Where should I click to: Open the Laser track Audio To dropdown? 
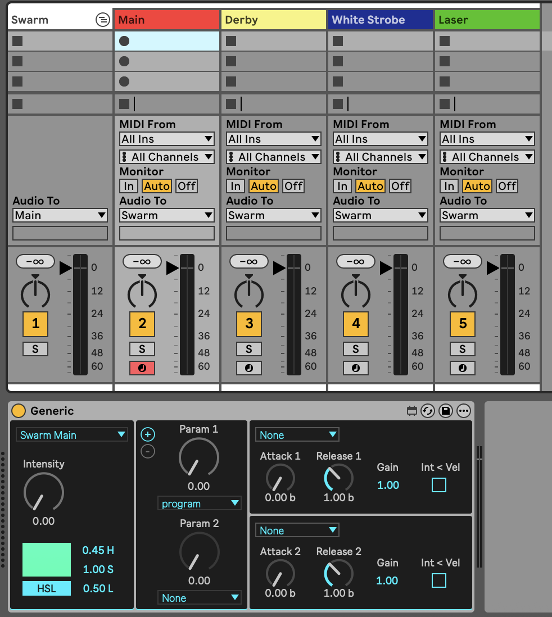point(487,215)
